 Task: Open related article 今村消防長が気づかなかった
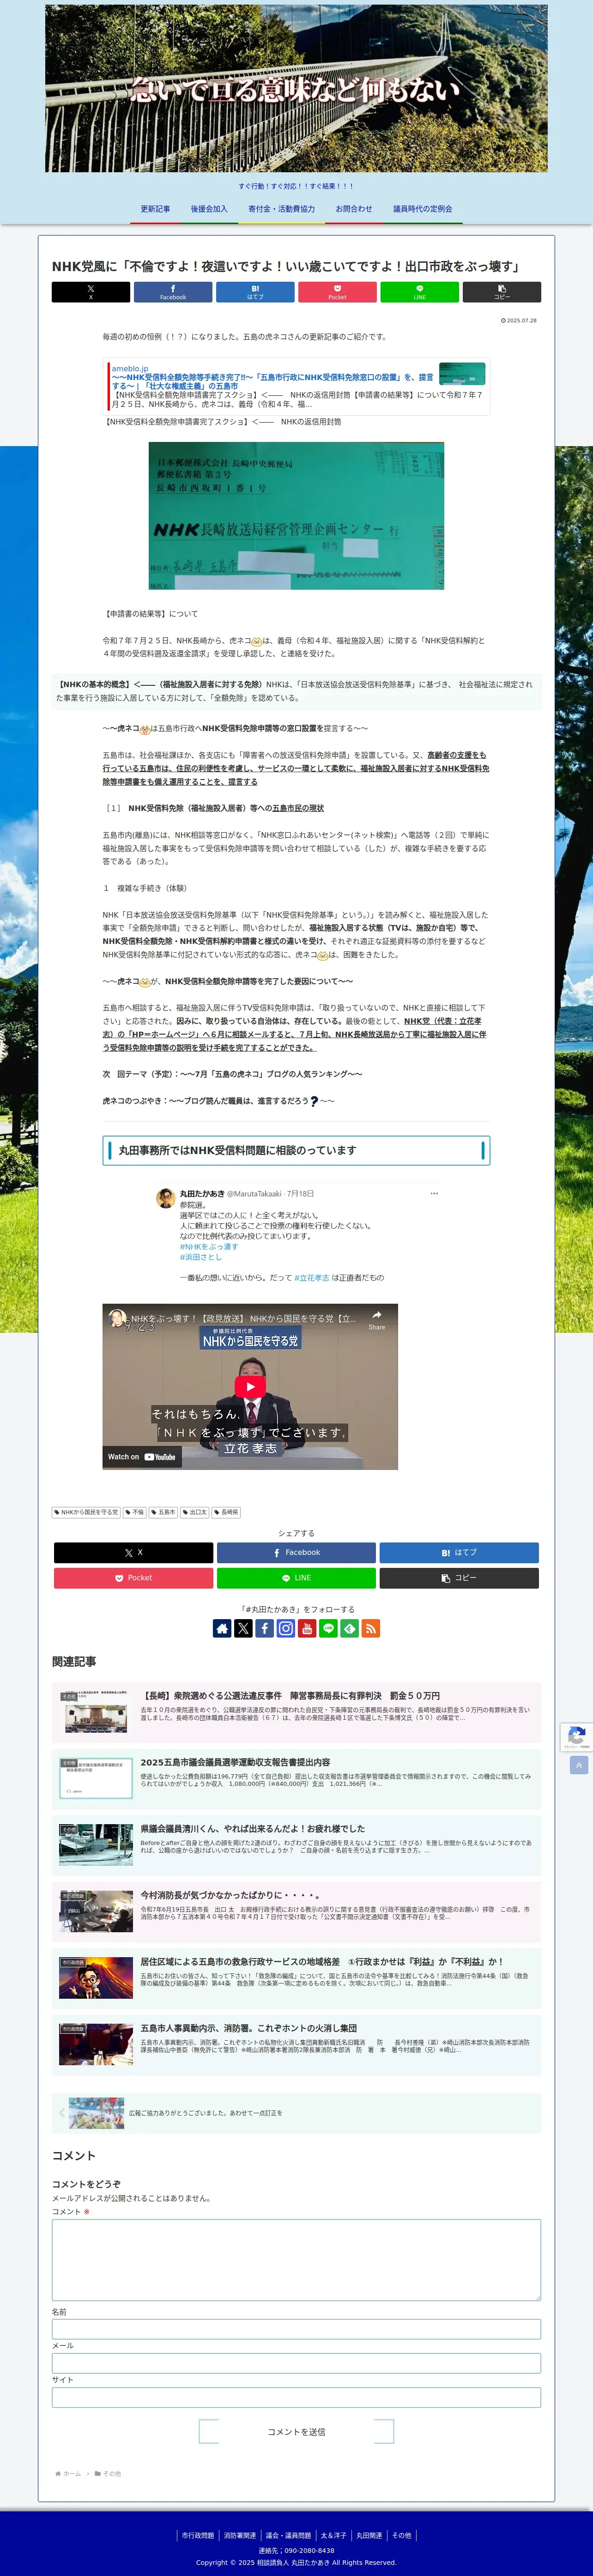[296, 1911]
